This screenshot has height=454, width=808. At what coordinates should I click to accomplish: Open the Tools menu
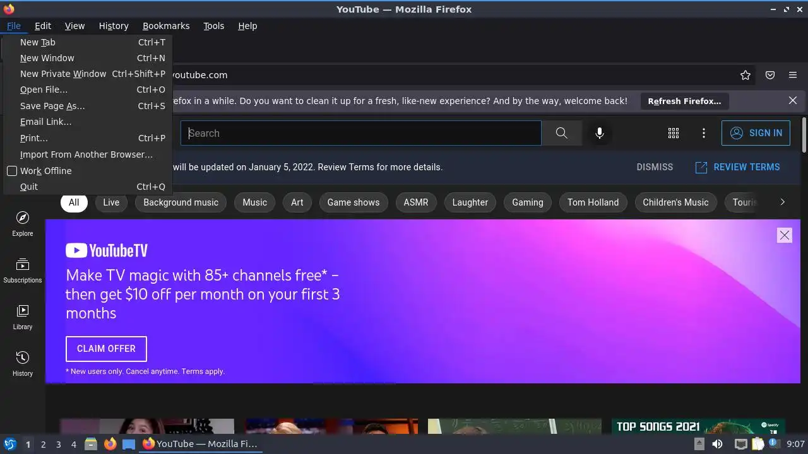point(213,26)
